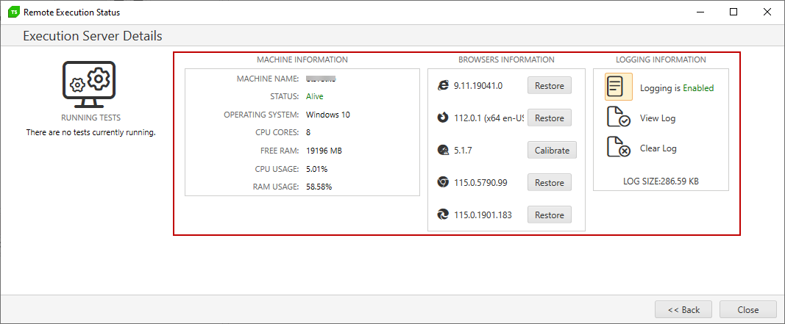This screenshot has height=324, width=785.
Task: Click the Clear Log document icon
Action: pyautogui.click(x=618, y=148)
